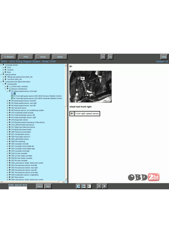Click tree panel vertical scrollbar down arrow

66,179
